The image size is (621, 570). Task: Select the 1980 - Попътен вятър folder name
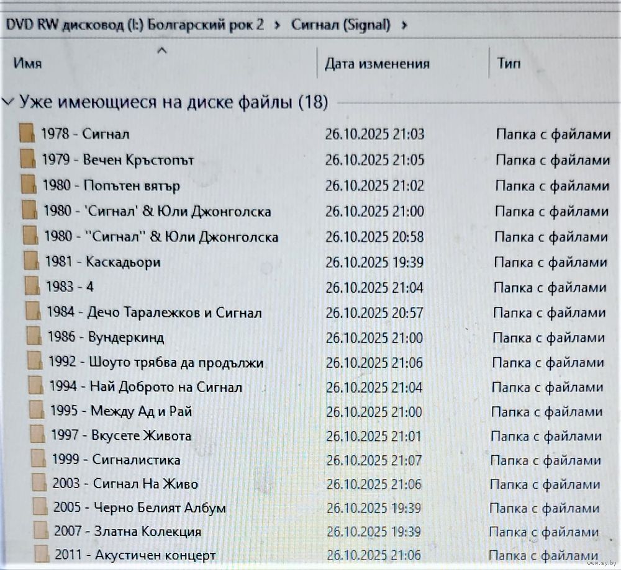(111, 185)
